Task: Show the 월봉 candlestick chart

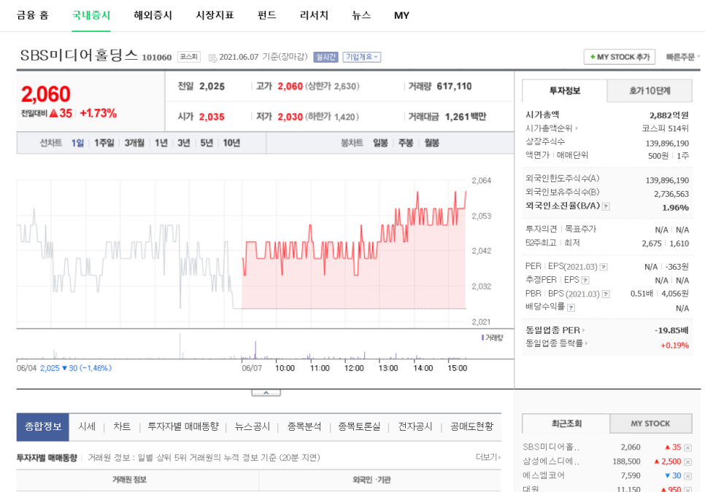Action: coord(431,143)
